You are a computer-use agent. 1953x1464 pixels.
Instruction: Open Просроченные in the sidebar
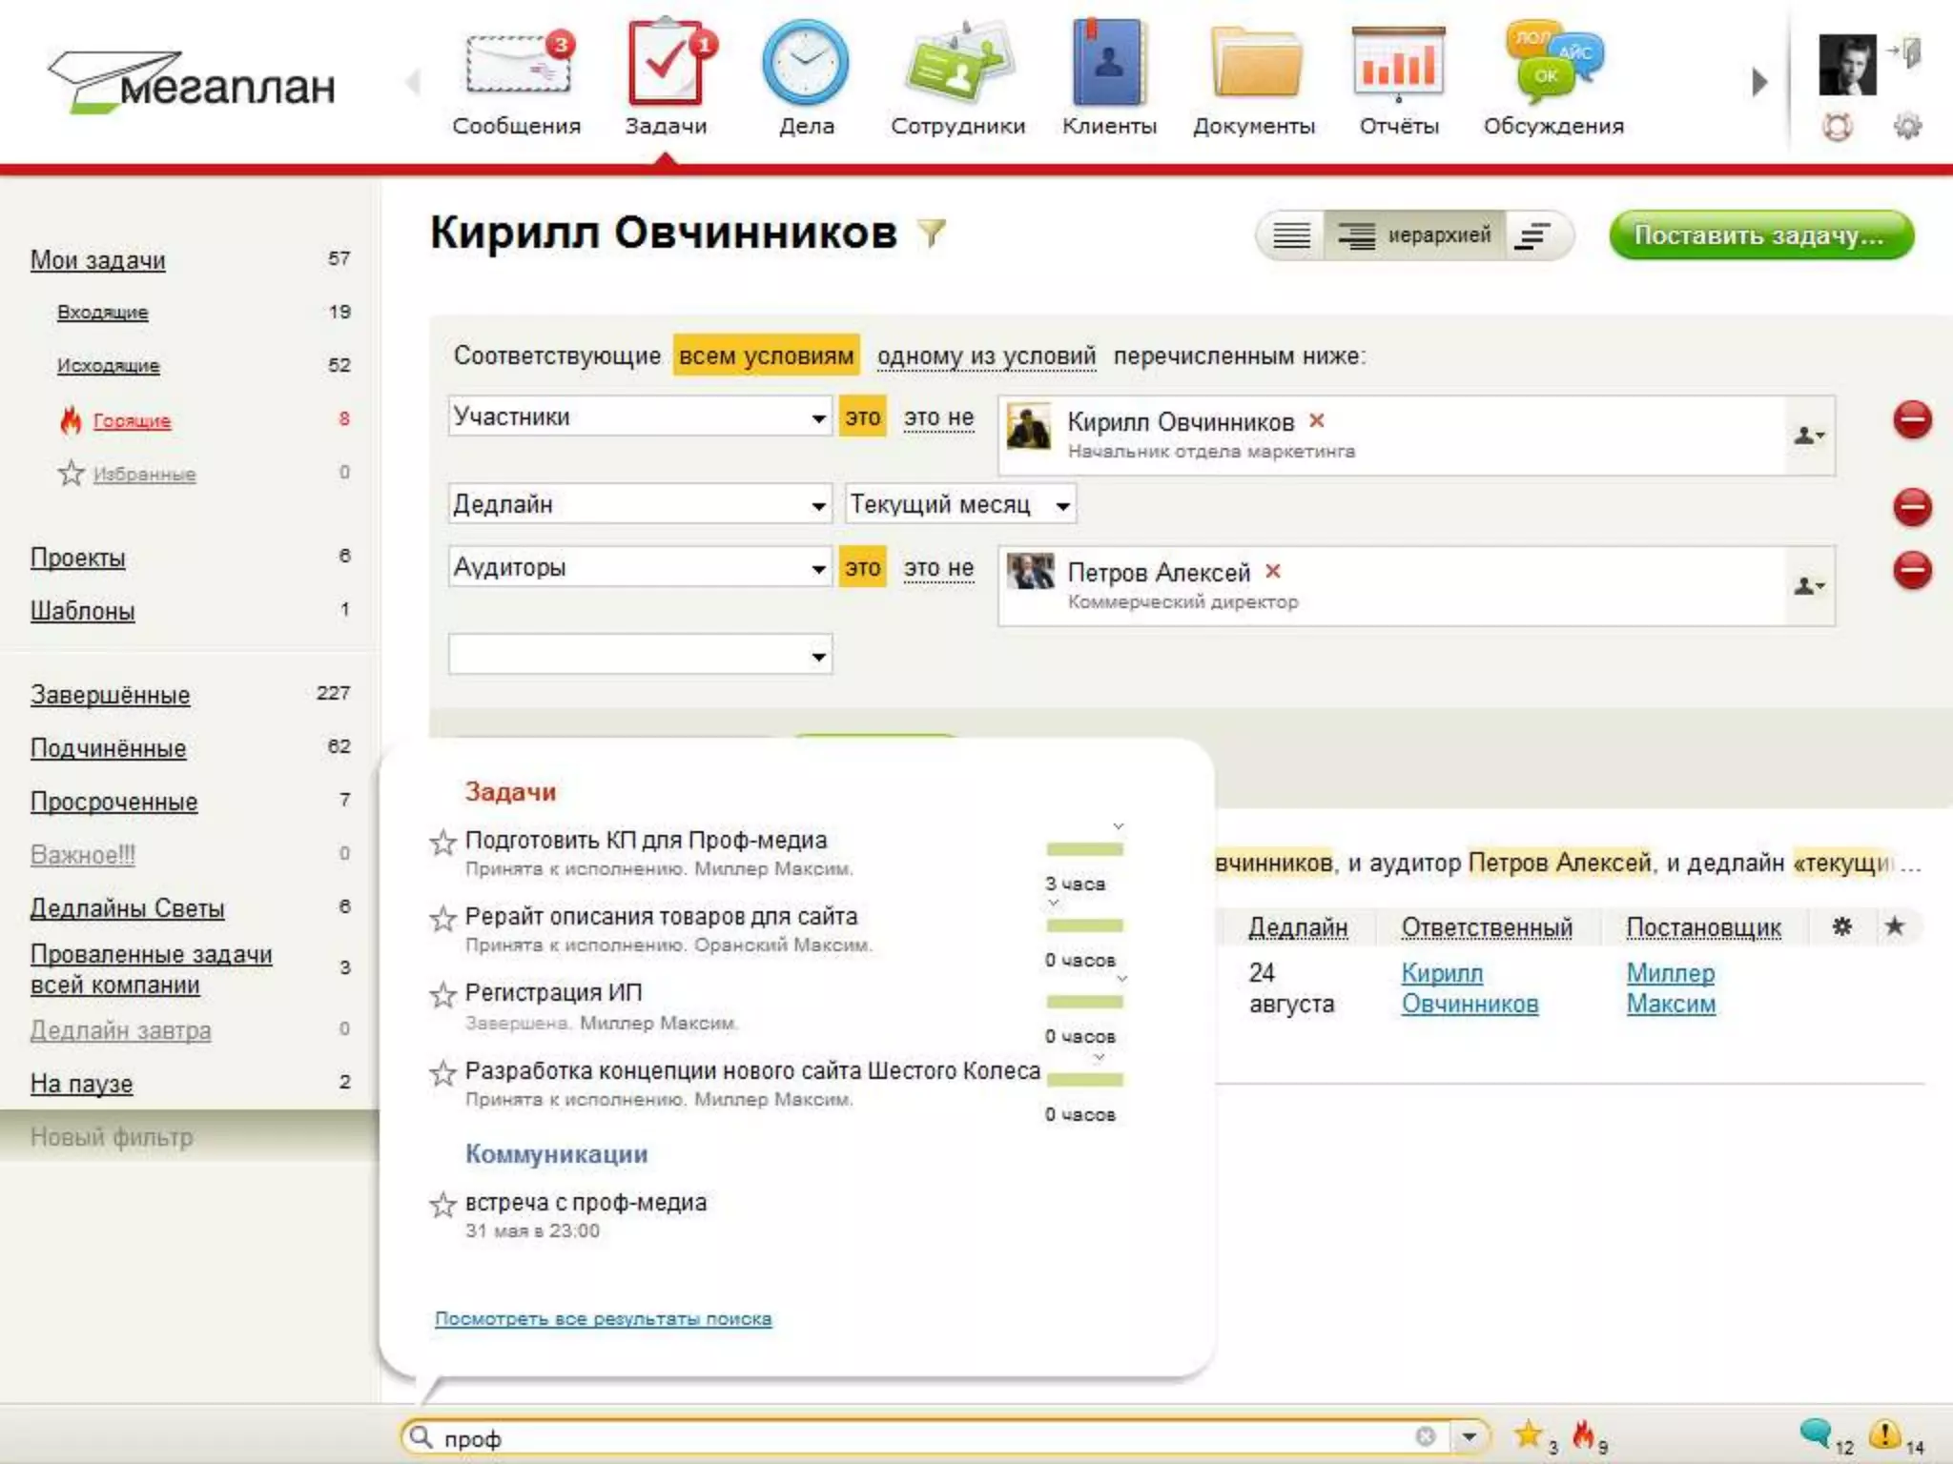(113, 802)
